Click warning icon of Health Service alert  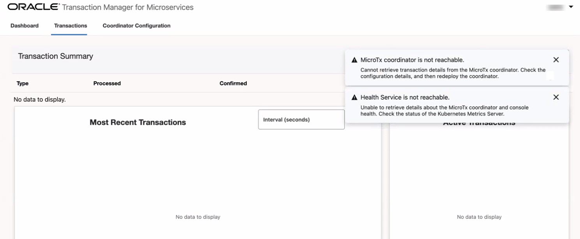click(354, 98)
